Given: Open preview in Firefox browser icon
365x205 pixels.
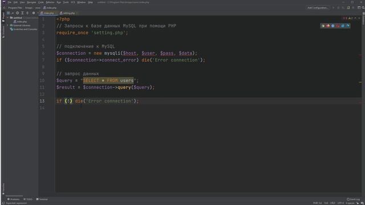Looking at the screenshot, I should click(328, 26).
